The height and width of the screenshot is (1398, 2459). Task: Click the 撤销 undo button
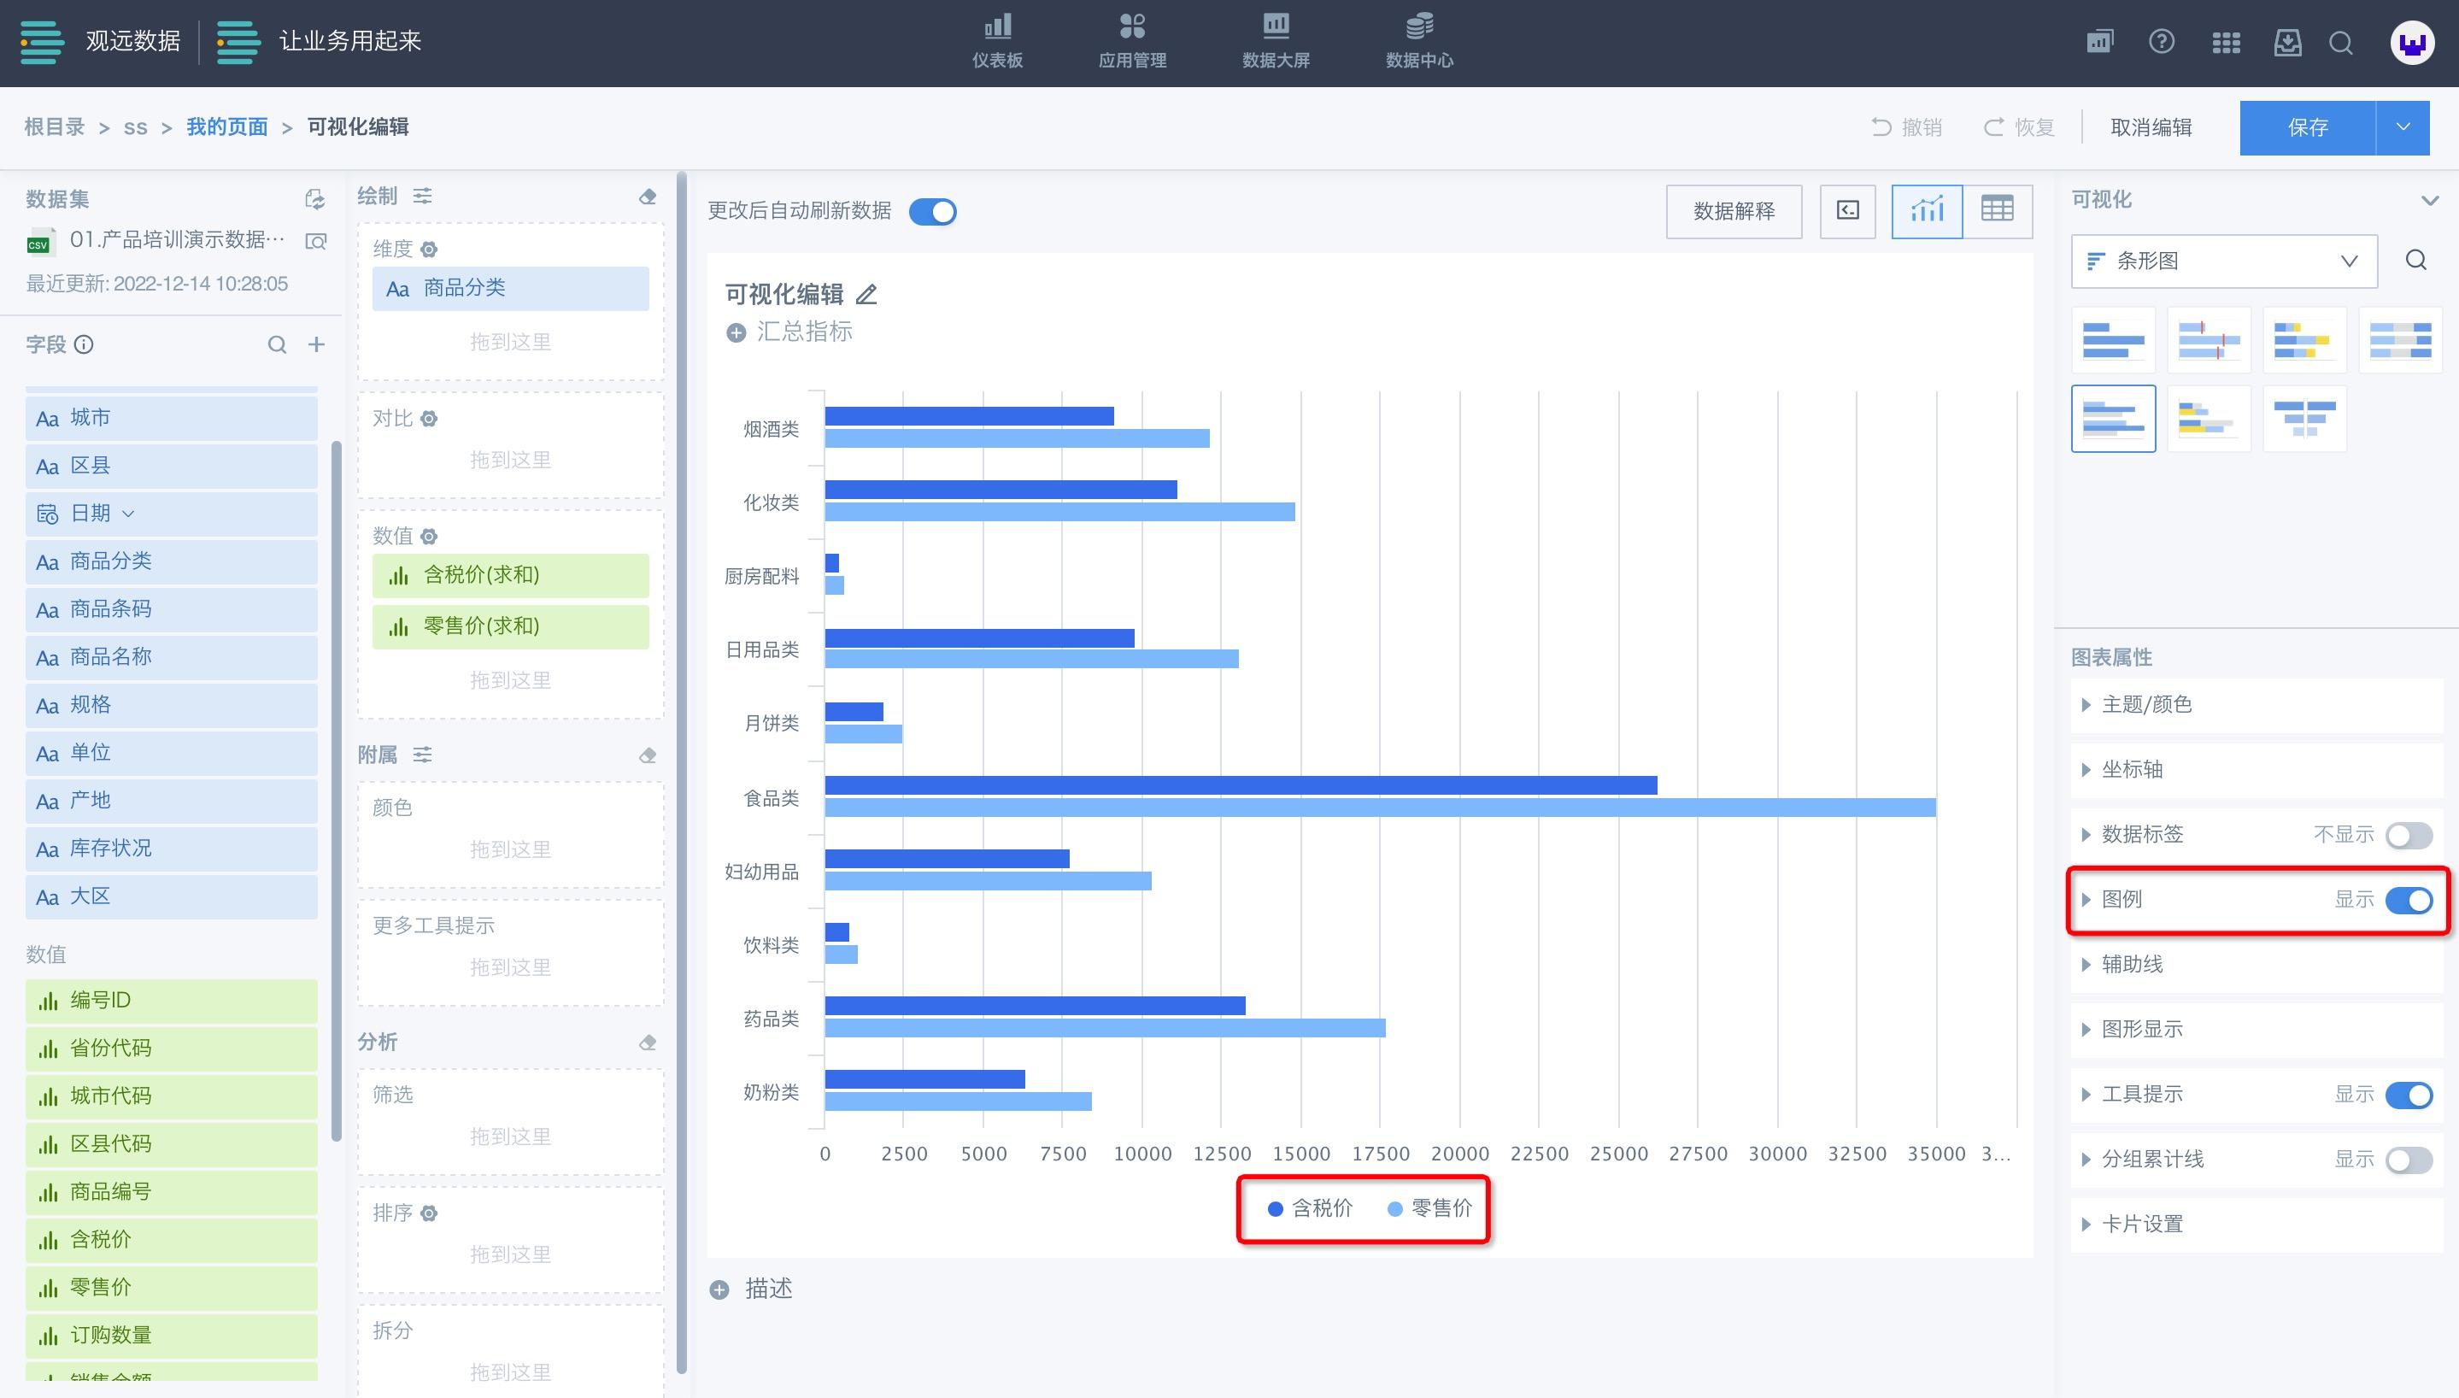[1906, 127]
